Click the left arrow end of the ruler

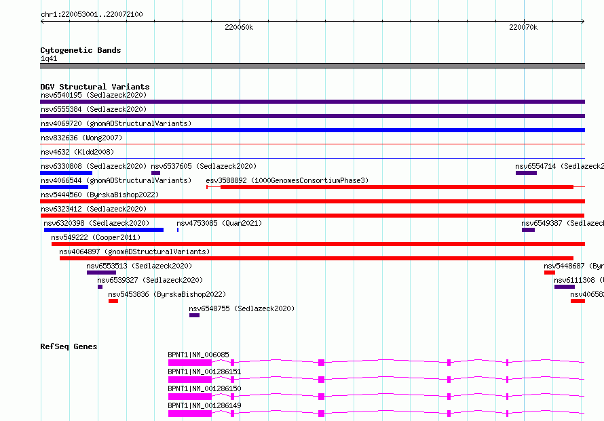(x=42, y=21)
